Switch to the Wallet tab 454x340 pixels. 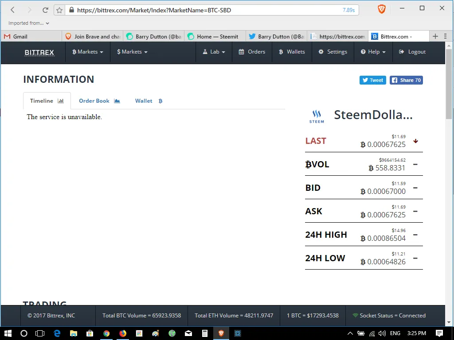(x=149, y=101)
